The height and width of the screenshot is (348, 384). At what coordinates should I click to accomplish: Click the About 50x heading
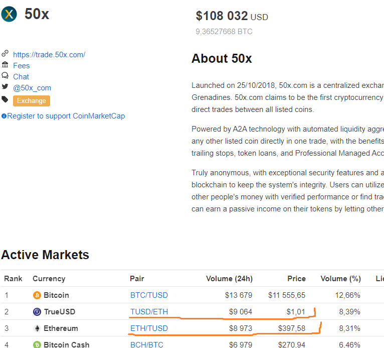tap(222, 58)
